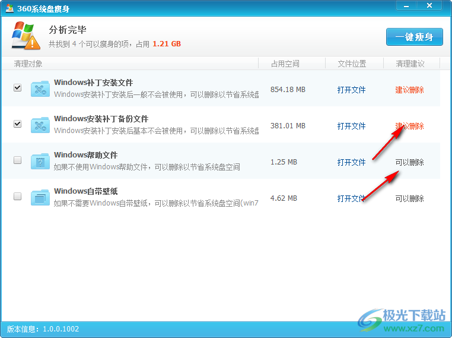The height and width of the screenshot is (338, 452).
Task: Select the Windows安装补丁备份文件 title text
Action: click(101, 119)
